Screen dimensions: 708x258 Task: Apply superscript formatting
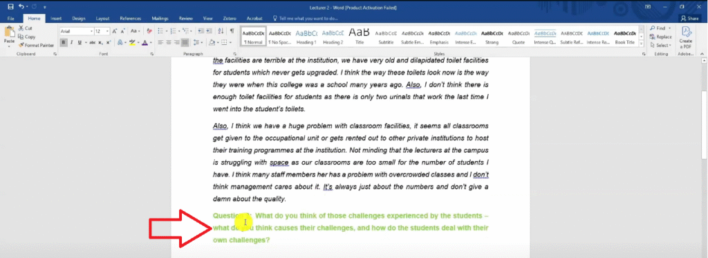click(109, 42)
